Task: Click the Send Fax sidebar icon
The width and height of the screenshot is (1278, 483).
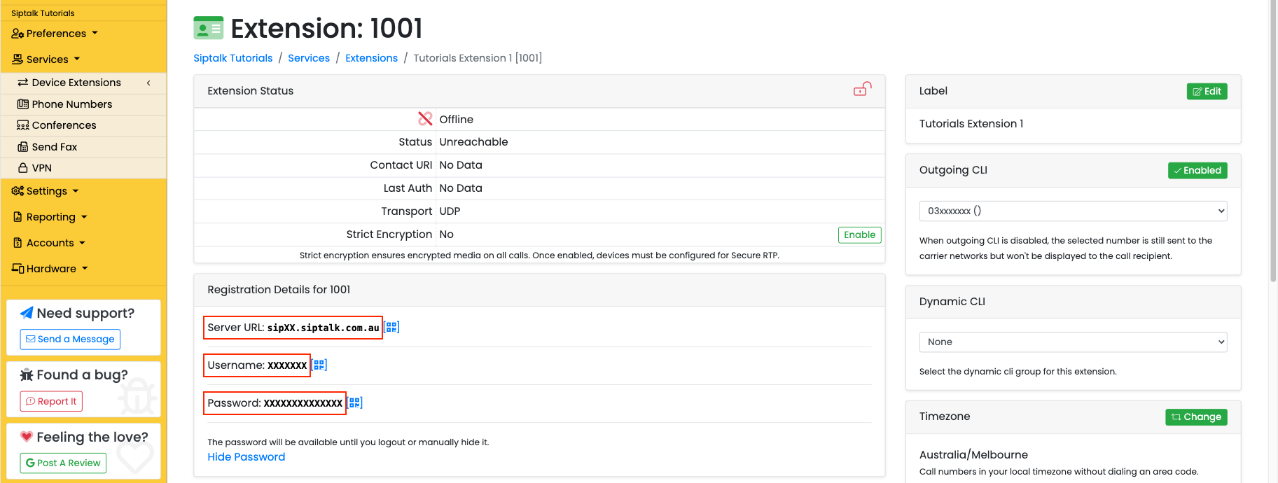Action: coord(23,147)
